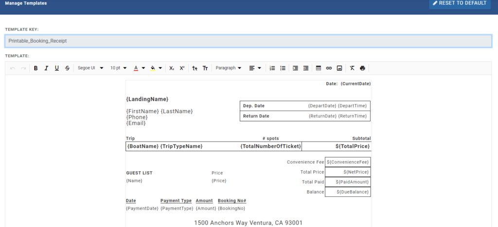498x227 pixels.
Task: Click the align left icon
Action: pyautogui.click(x=252, y=68)
